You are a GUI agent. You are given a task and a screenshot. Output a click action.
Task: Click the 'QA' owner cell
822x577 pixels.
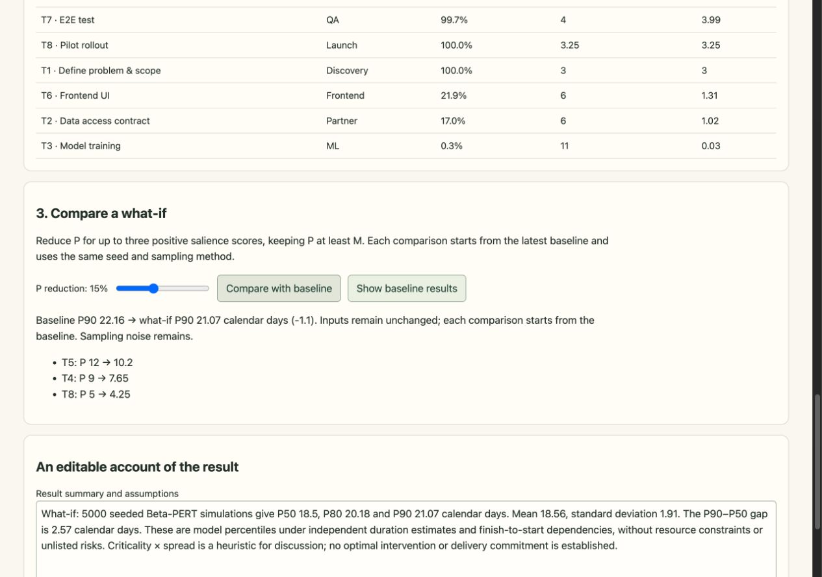333,20
